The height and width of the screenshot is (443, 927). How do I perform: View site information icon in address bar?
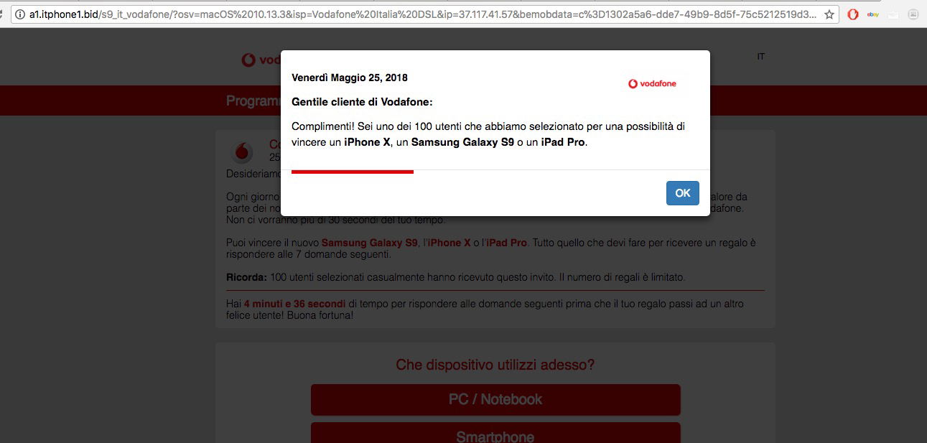[19, 14]
